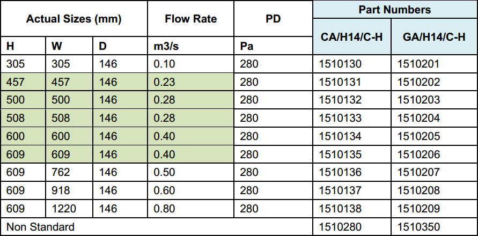Click the m3/s unit header cell
The image size is (478, 236).
191,46
